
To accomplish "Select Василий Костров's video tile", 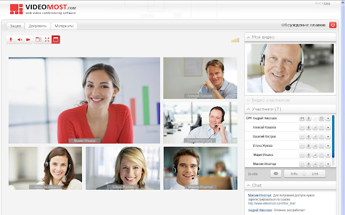I will pyautogui.click(x=200, y=123).
